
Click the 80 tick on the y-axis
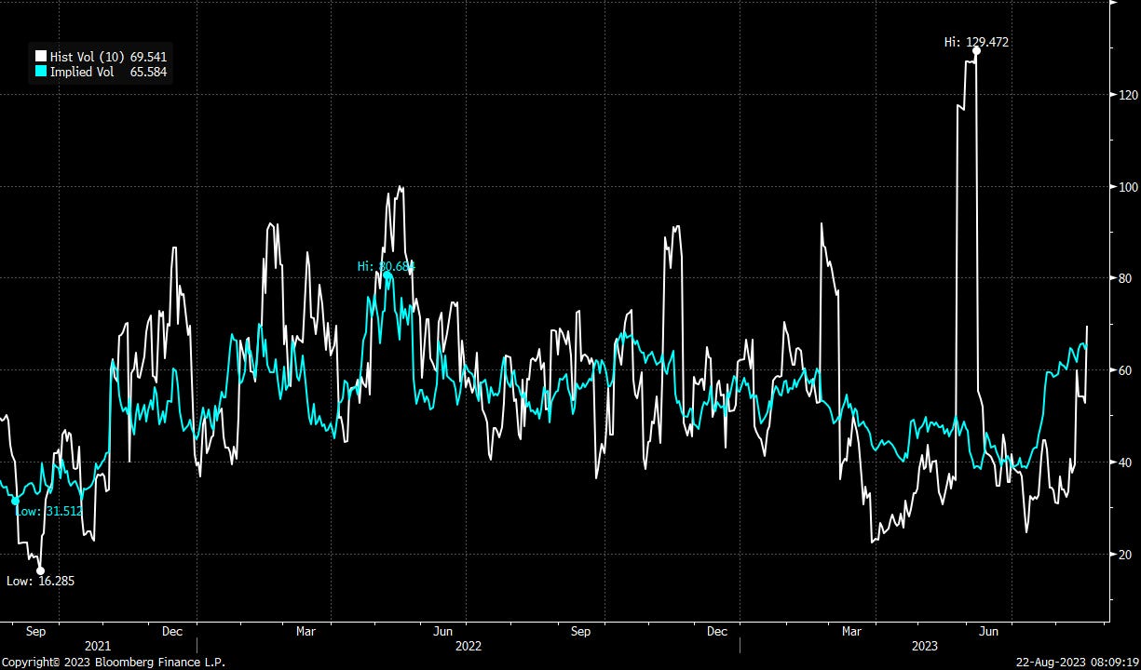coord(1125,278)
